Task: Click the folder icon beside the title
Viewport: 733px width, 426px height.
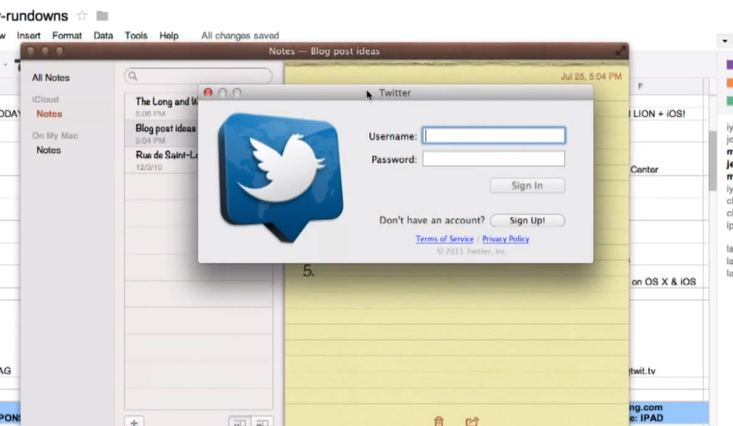Action: click(x=102, y=16)
